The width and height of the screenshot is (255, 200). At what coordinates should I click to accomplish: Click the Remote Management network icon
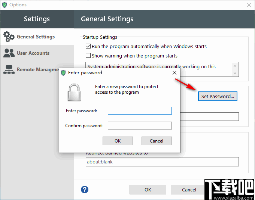(9, 69)
